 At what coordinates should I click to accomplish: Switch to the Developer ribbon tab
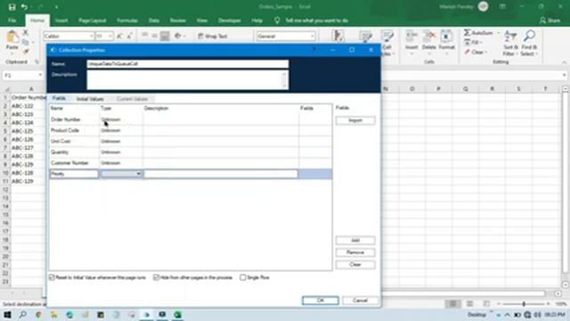[230, 21]
